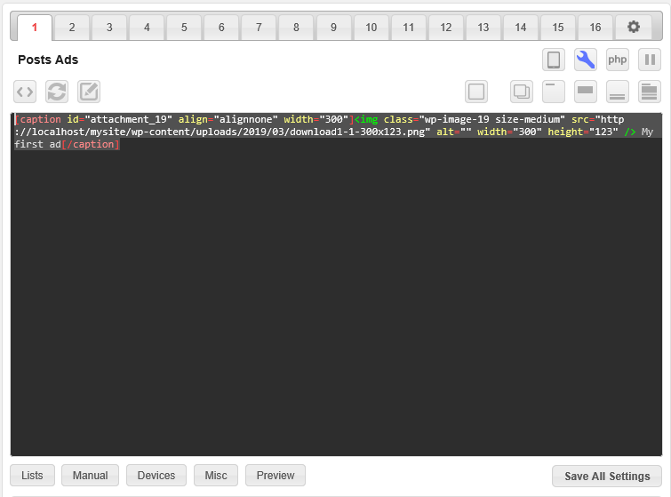Click the Preview button
671x497 pixels.
276,476
